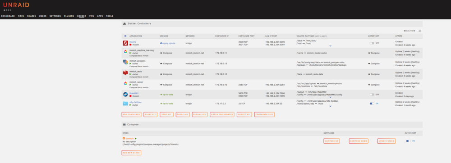Click the red stopped indicator under filezilla
This screenshot has height=163, width=451.
click(130, 45)
